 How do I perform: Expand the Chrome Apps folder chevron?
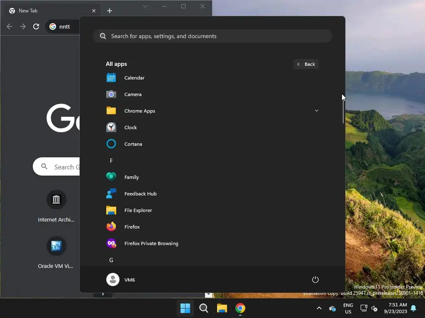click(316, 111)
